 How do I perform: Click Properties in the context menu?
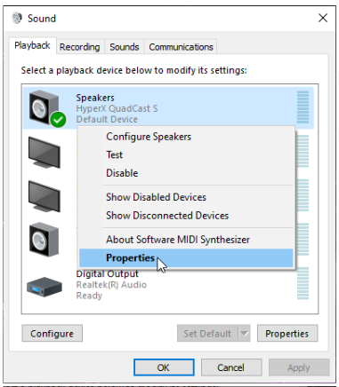tap(186, 257)
